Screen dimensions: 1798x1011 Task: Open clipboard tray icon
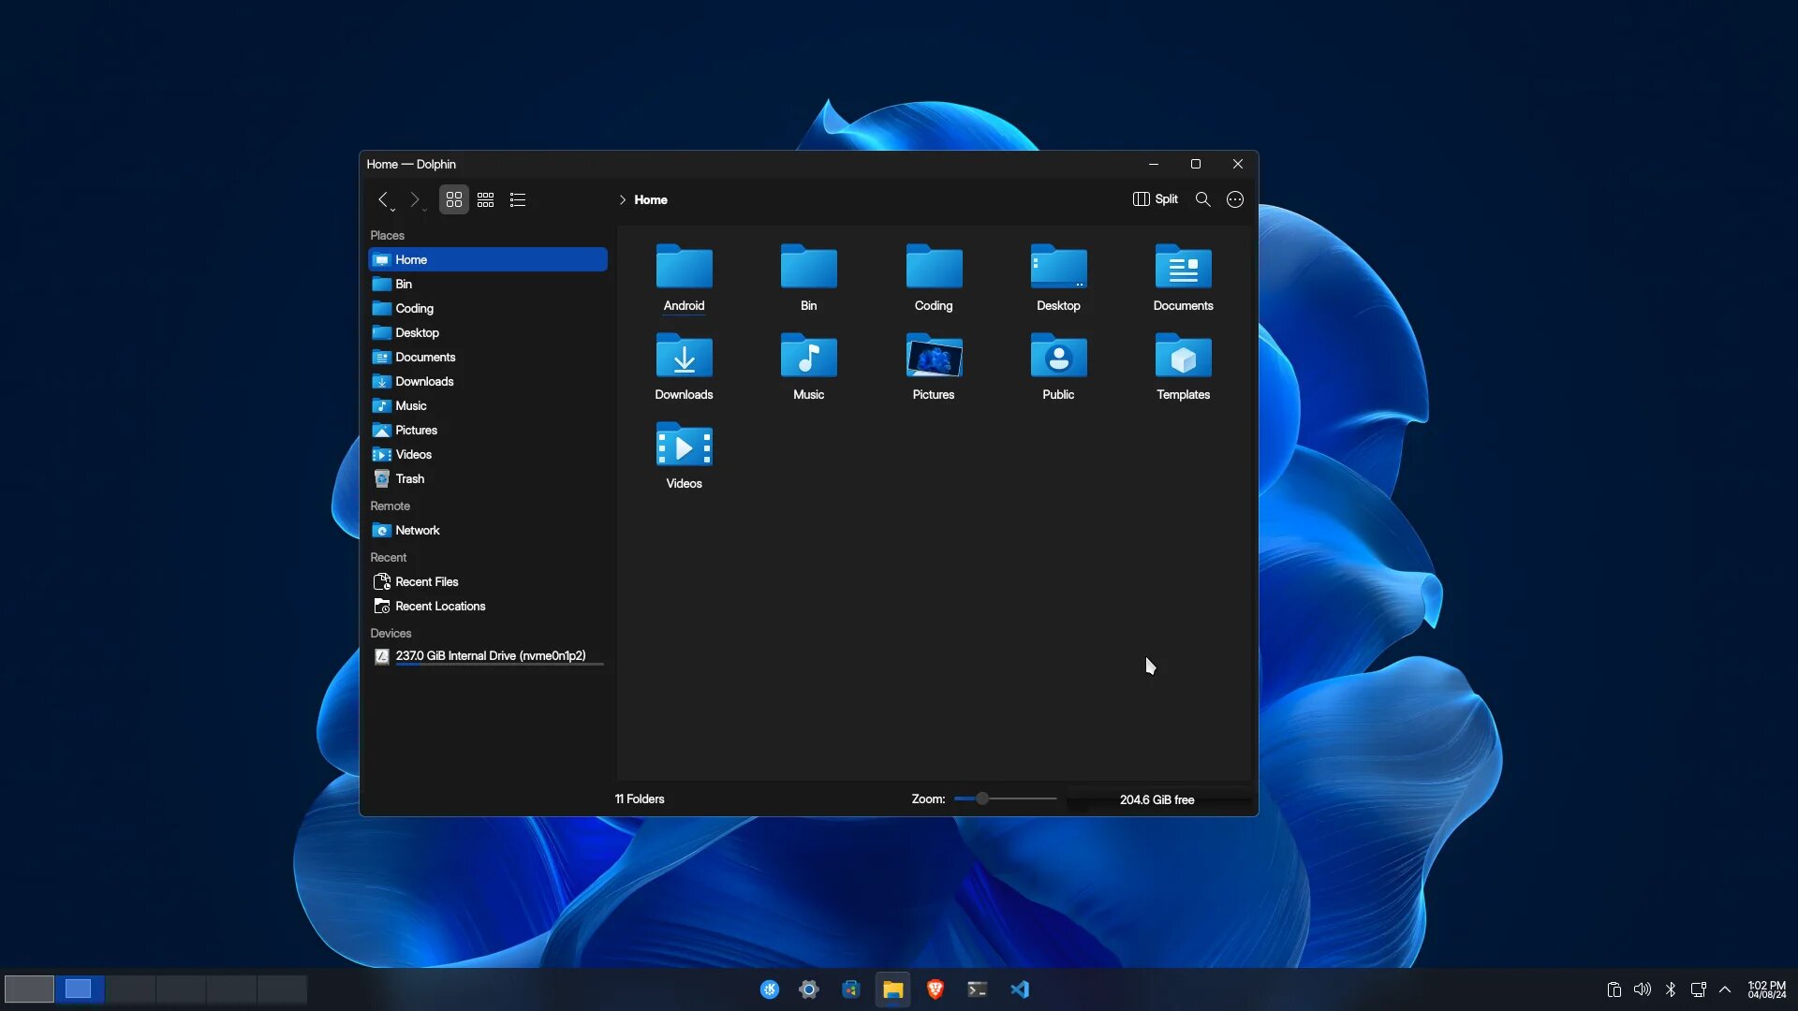[1614, 989]
